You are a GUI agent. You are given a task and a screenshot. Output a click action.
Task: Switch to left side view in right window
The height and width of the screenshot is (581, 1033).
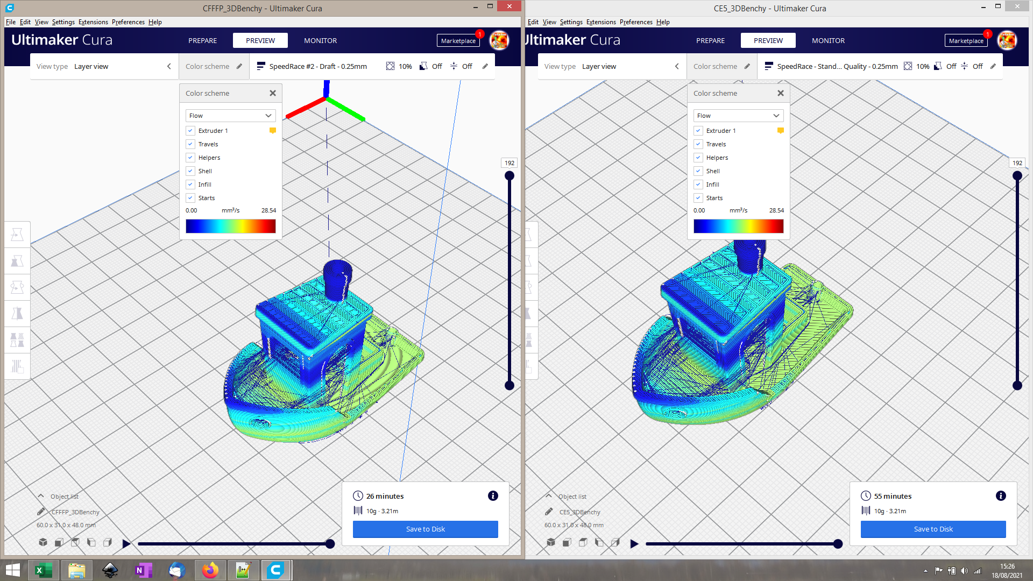point(599,542)
